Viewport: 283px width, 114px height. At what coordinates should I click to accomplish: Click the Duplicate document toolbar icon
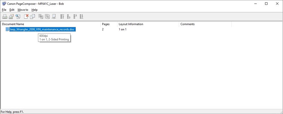(33, 16)
